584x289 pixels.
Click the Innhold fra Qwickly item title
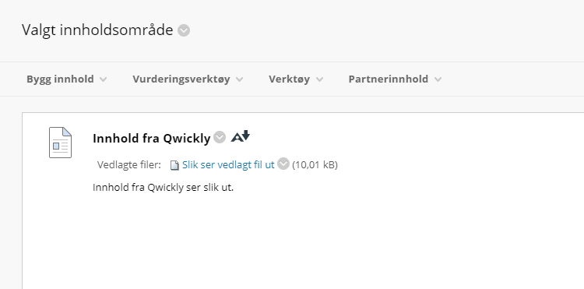click(152, 138)
